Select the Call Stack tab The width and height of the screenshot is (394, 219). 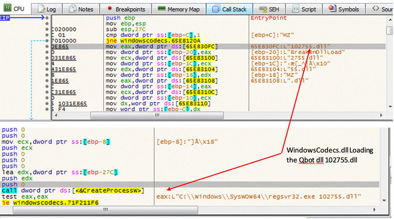(x=229, y=9)
